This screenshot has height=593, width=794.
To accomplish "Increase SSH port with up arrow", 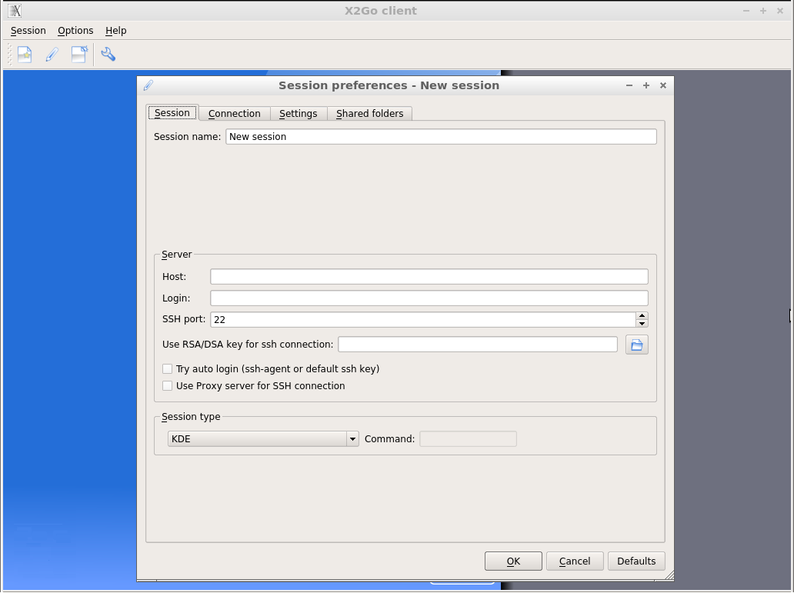I will (642, 315).
